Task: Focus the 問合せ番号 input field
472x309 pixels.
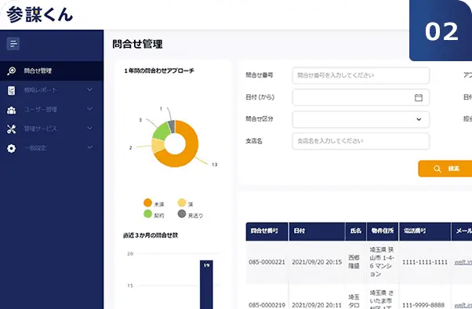Action: [361, 75]
